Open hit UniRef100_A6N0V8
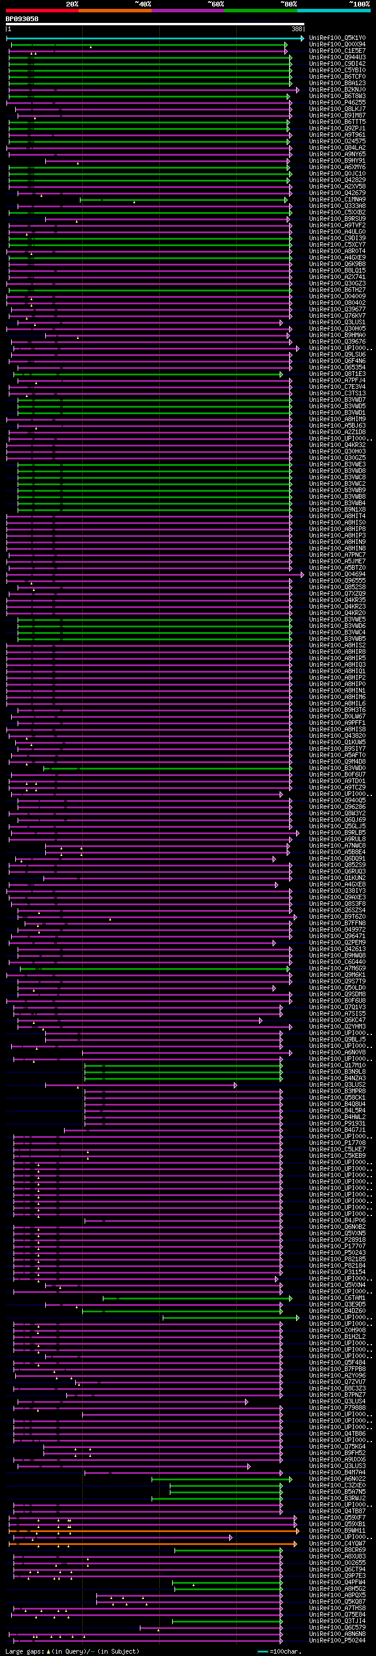Screen dimensions: 376x1656 coord(337,1052)
